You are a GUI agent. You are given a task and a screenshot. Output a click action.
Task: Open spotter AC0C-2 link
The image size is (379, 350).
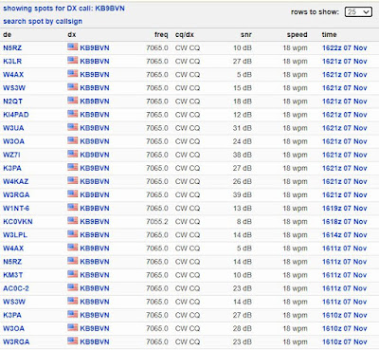pos(16,288)
